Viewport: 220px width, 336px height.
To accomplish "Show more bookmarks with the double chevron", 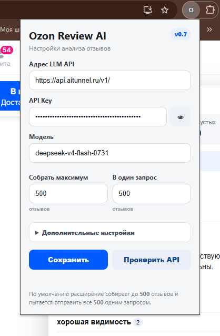I will 209,29.
